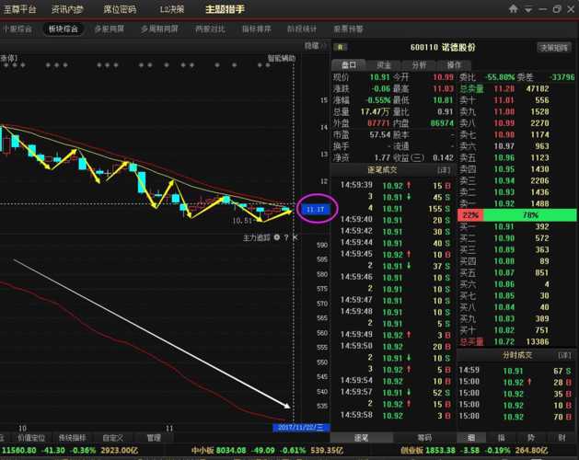Go to home via the house icon
Image resolution: width=579 pixels, height=460 pixels.
pyautogui.click(x=514, y=8)
